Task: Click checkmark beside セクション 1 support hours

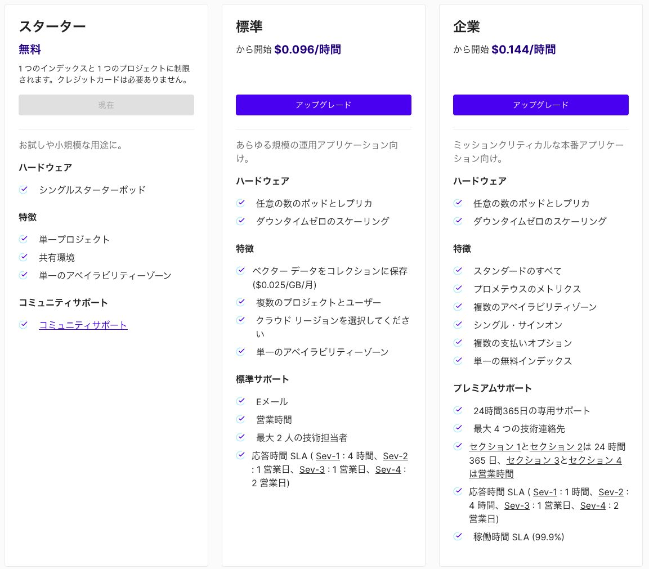Action: pyautogui.click(x=458, y=446)
